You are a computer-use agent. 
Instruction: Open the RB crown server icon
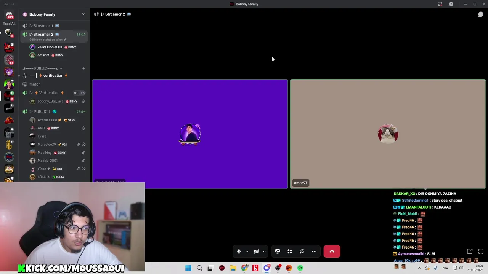point(9,145)
